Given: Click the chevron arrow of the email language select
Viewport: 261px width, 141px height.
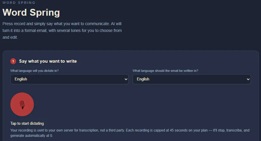Looking at the screenshot, I should [x=248, y=79].
